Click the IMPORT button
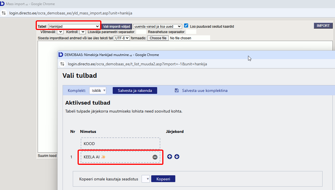This screenshot has height=190, width=335. click(x=323, y=26)
